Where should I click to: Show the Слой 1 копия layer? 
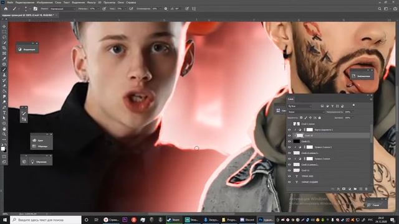(x=289, y=124)
